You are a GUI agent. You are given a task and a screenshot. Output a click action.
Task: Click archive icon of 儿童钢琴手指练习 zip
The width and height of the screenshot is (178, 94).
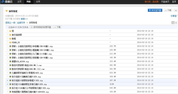[x=10, y=73]
